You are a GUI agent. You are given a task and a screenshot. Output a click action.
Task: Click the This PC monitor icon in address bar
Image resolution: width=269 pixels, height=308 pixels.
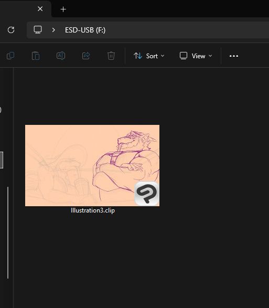click(x=38, y=30)
